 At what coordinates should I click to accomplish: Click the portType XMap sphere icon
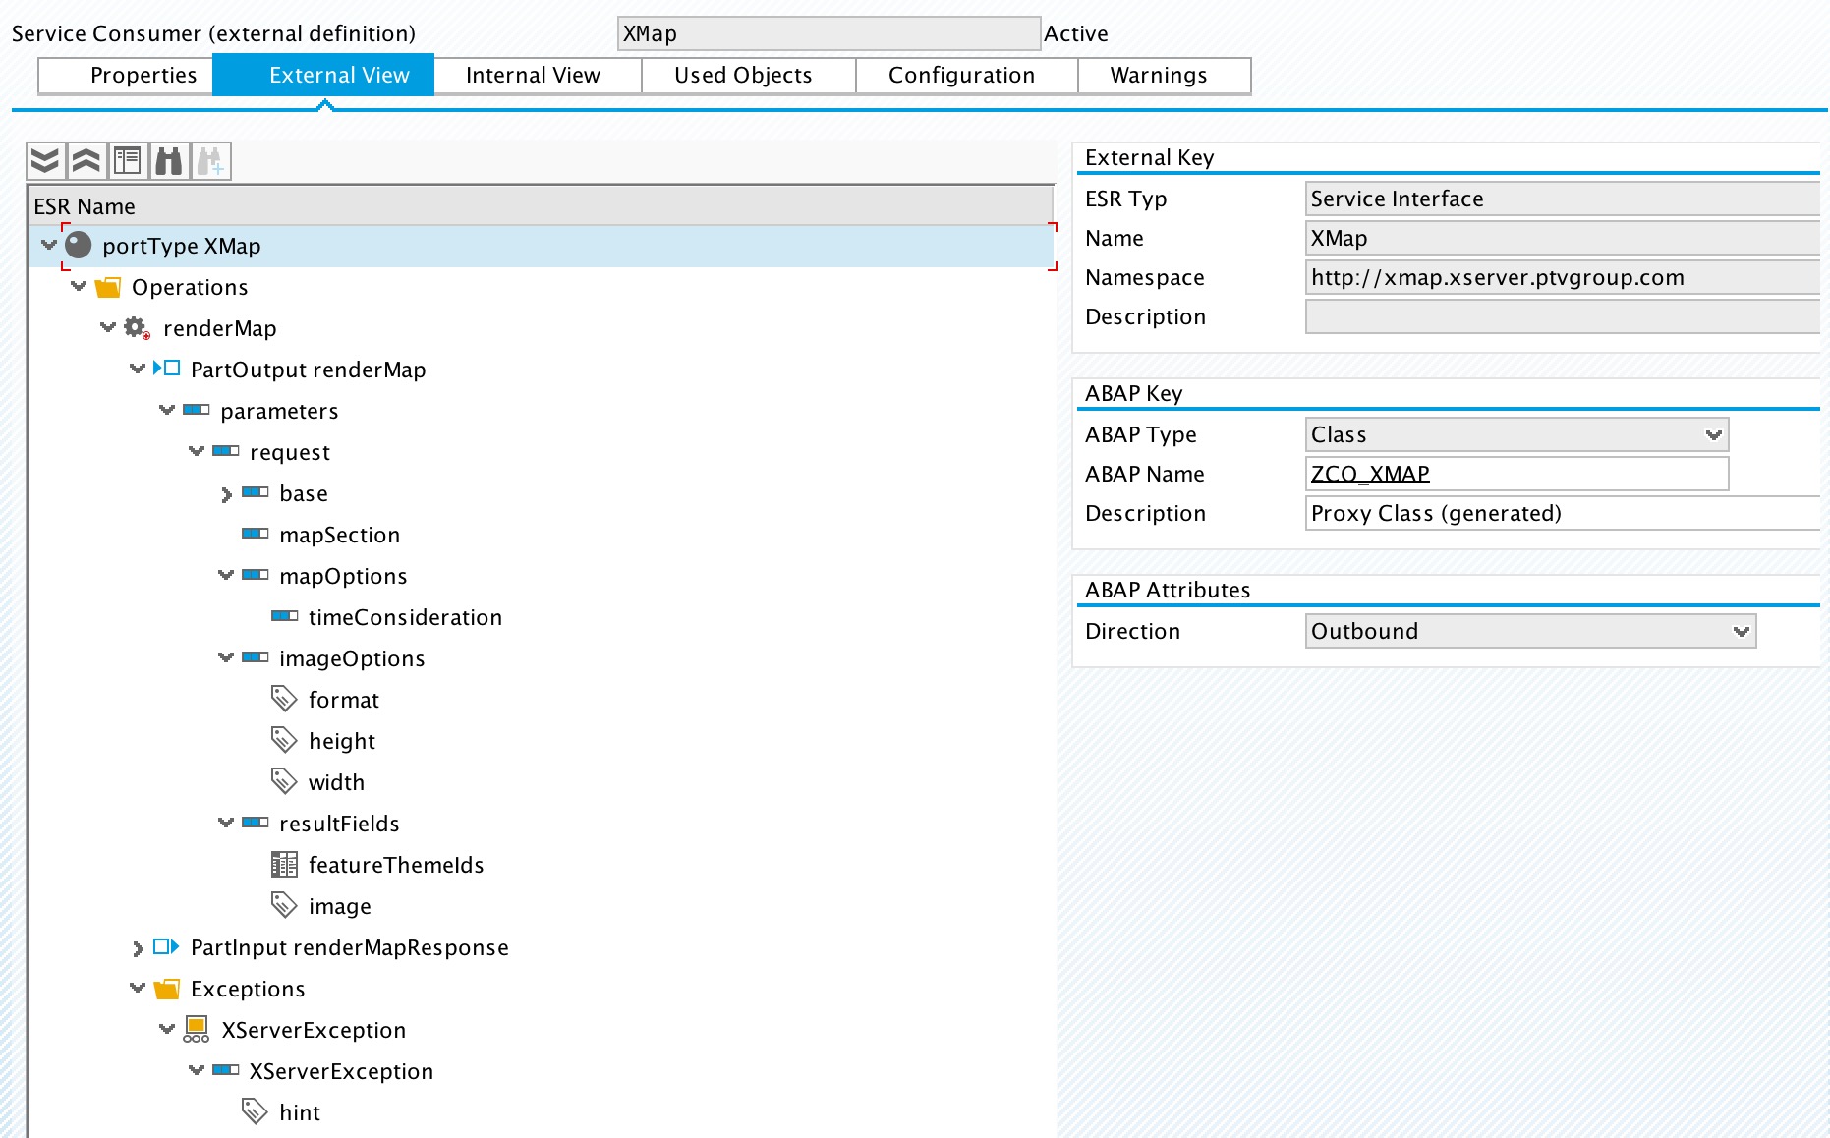pos(79,246)
